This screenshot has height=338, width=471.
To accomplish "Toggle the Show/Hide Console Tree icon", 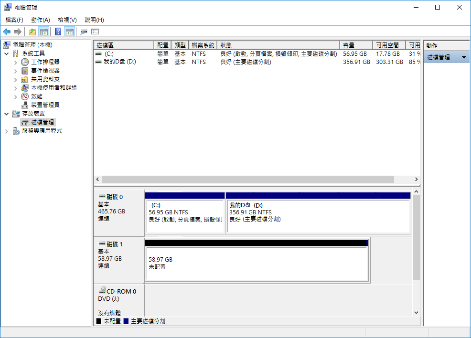I will [44, 32].
